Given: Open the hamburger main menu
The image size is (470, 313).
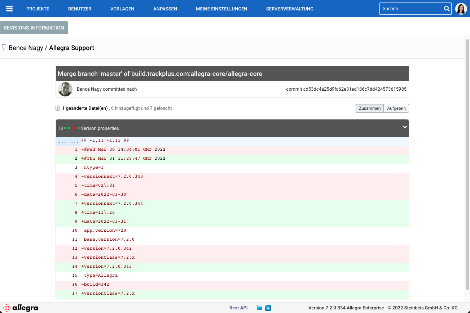Looking at the screenshot, I should click(x=10, y=9).
